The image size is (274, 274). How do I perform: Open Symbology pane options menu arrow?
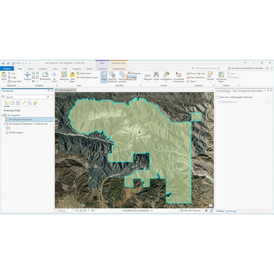(x=265, y=91)
